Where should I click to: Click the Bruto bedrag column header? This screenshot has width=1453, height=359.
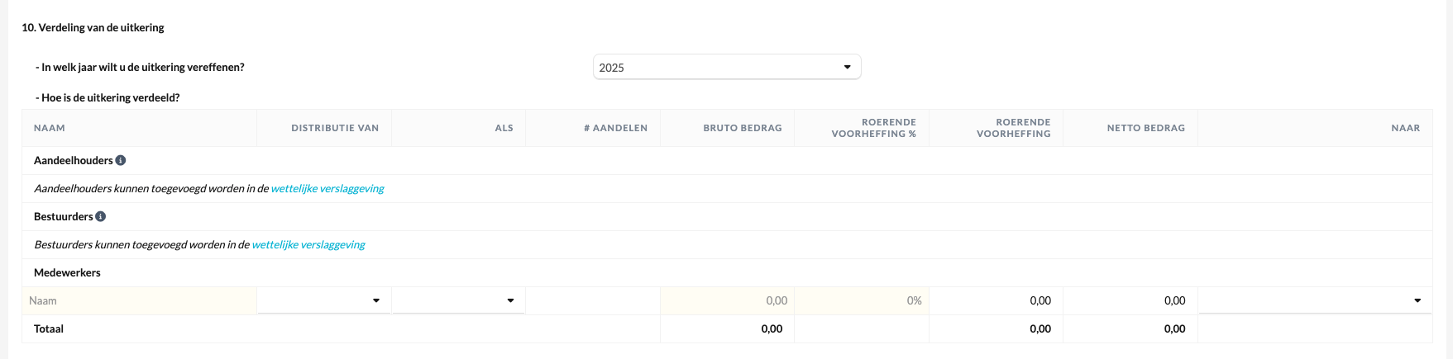pos(742,128)
